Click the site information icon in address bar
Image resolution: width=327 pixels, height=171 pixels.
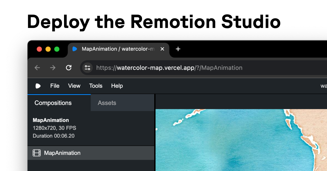click(87, 68)
